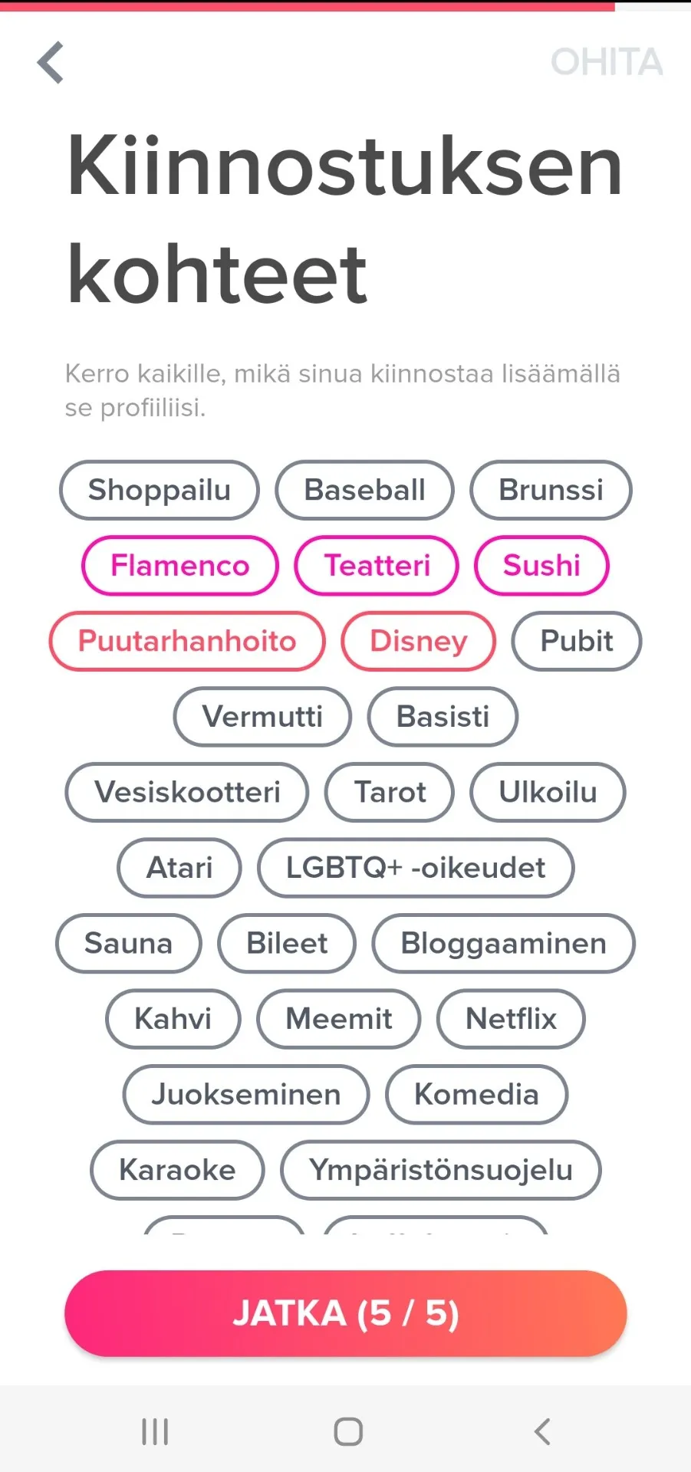Tap the Android system back icon
The height and width of the screenshot is (1472, 691).
[x=542, y=1431]
